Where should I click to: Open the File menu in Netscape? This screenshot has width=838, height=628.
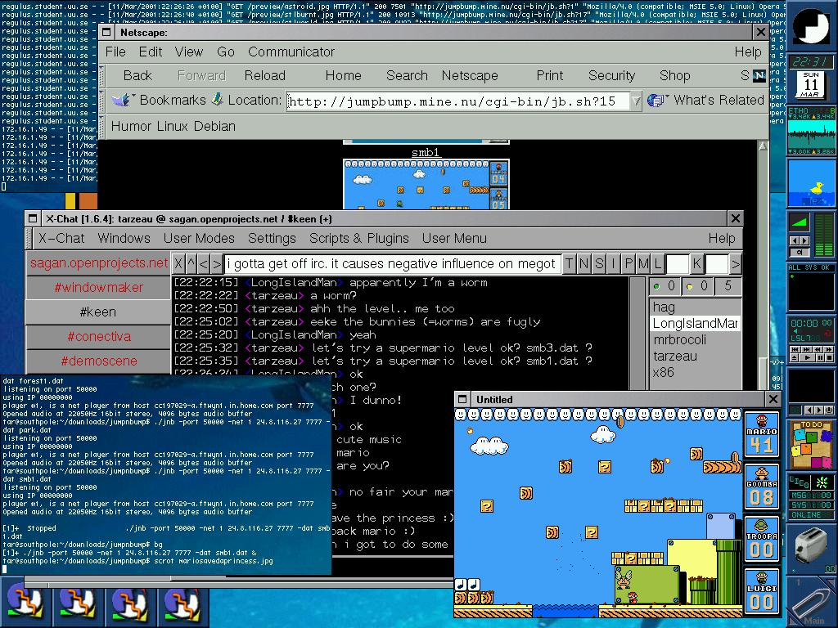(x=115, y=52)
